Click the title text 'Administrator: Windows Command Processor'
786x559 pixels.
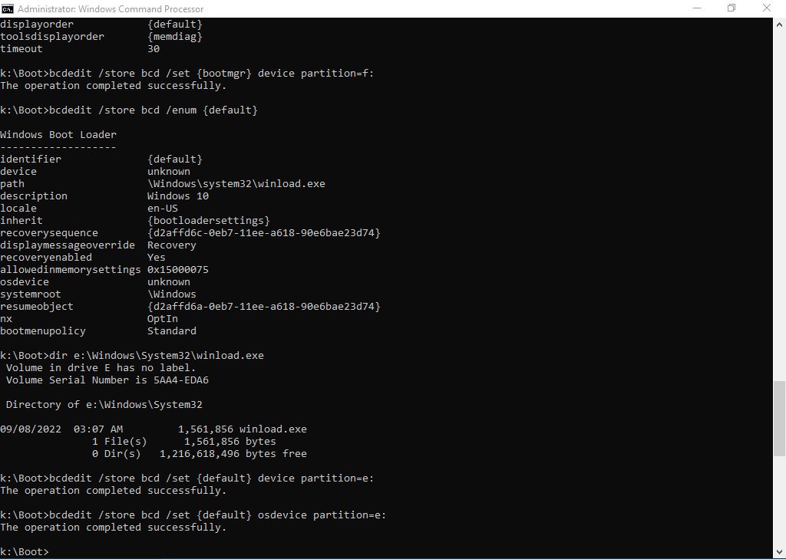coord(111,9)
